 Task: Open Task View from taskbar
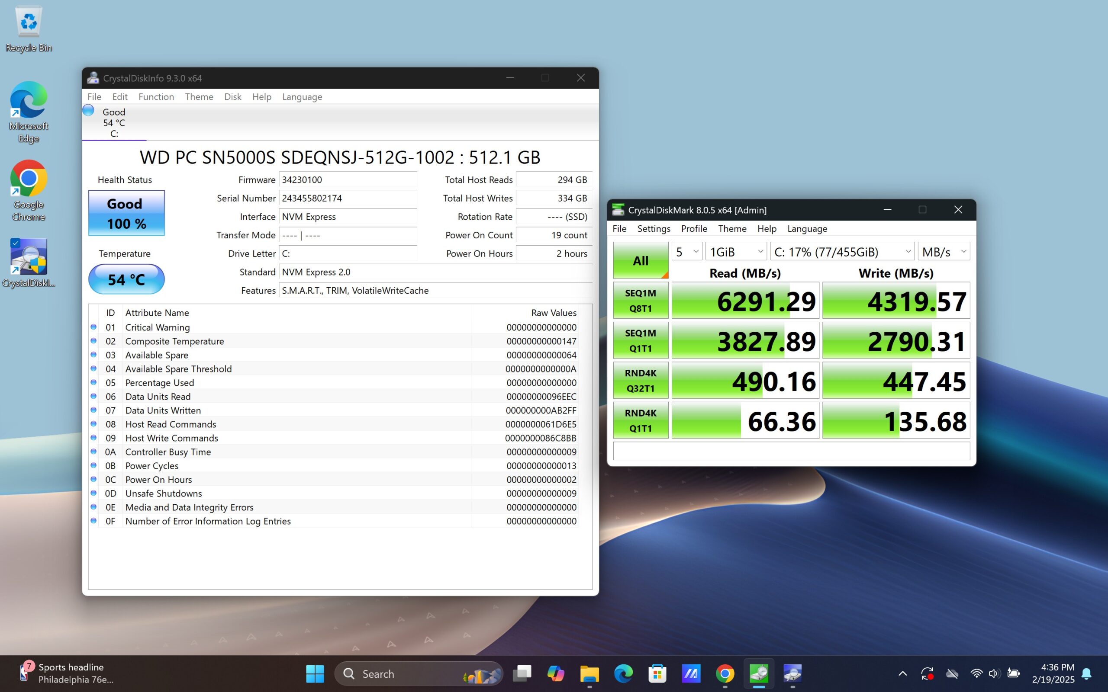pos(522,674)
